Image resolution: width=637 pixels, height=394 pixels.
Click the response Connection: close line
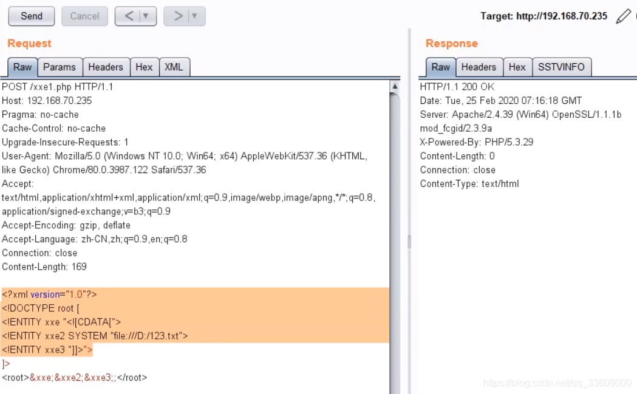point(457,170)
